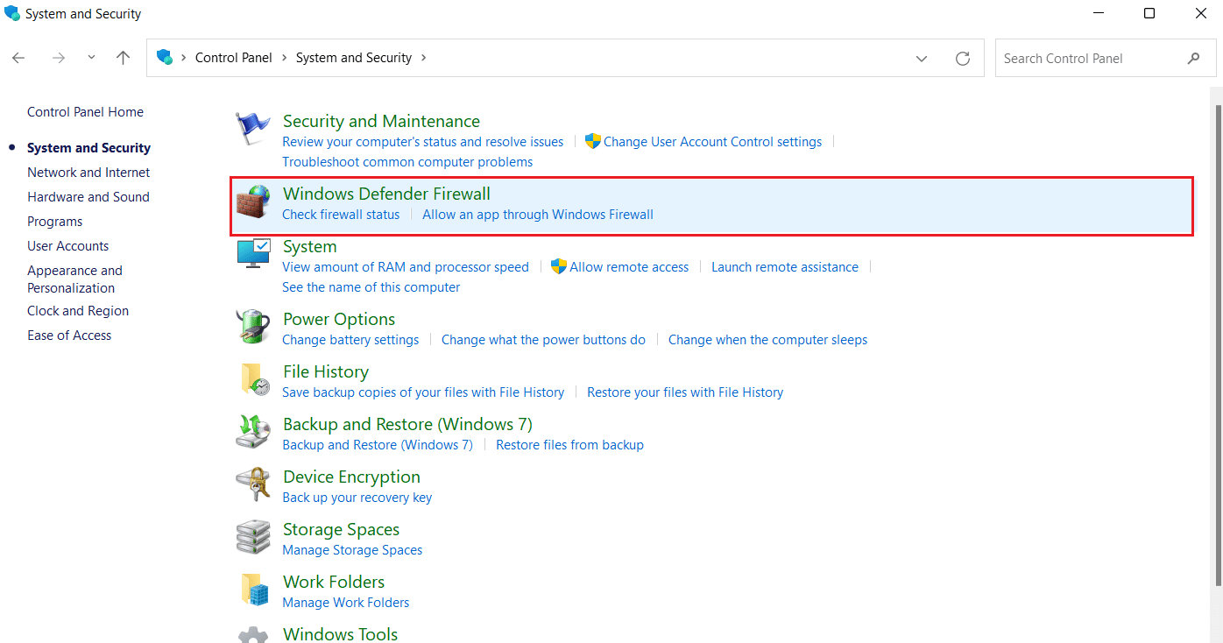Click the Back arrow navigation button
Screen dimensions: 1223x643
[x=18, y=58]
